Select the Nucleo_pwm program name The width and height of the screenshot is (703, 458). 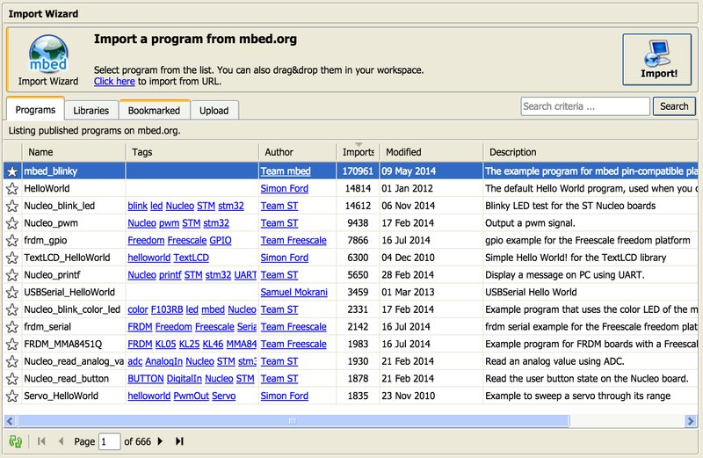pyautogui.click(x=51, y=223)
